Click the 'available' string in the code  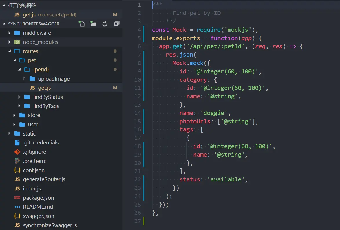(226, 179)
